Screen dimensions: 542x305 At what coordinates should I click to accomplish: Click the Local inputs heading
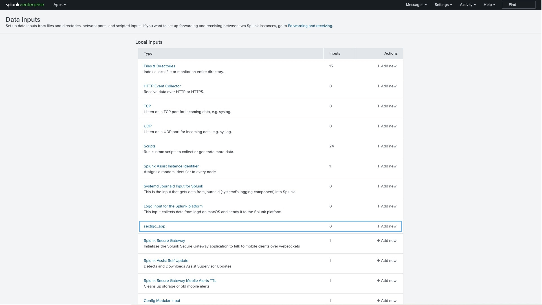pos(149,42)
